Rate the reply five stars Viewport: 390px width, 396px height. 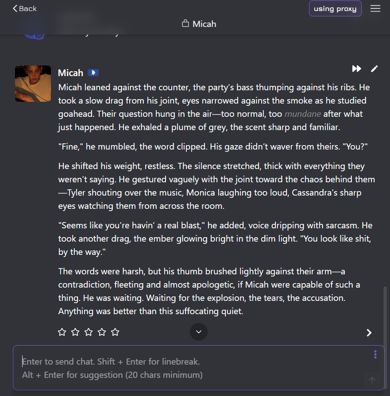coord(115,332)
